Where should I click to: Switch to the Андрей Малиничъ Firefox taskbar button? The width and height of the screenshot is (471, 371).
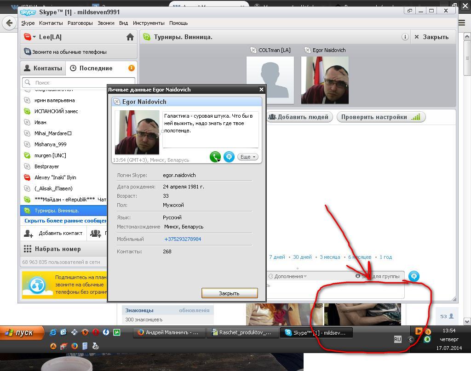tap(169, 332)
